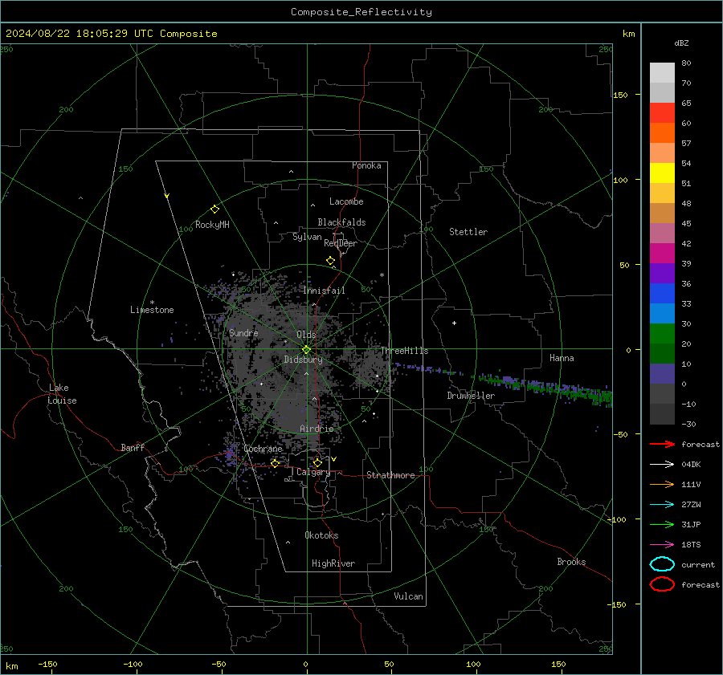Click the orange 111V arrow in the legend
723x675 pixels.
662,484
